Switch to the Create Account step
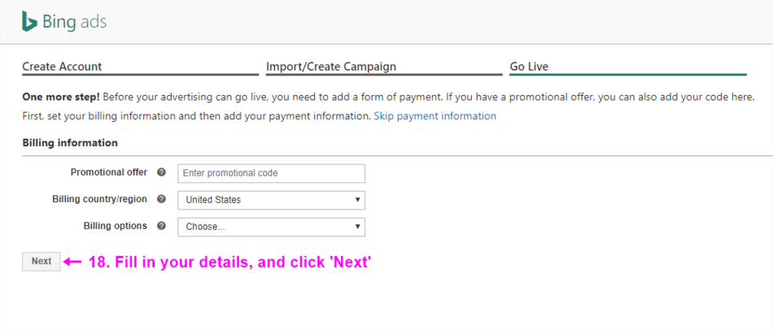This screenshot has width=773, height=334. click(x=63, y=67)
